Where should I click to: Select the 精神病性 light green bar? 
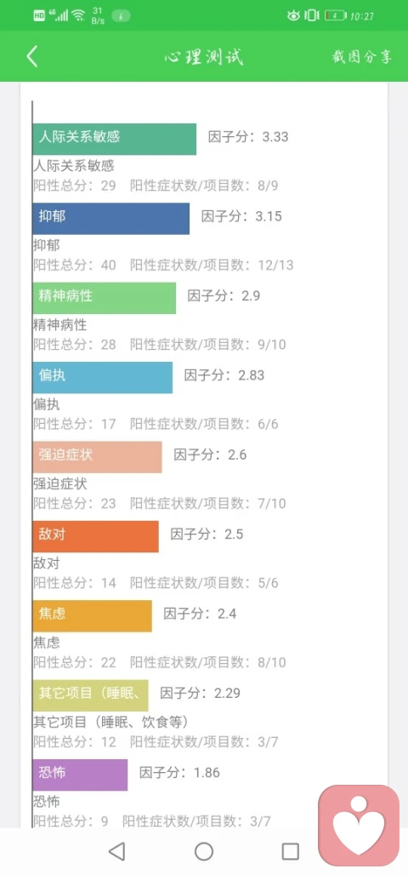105,298
